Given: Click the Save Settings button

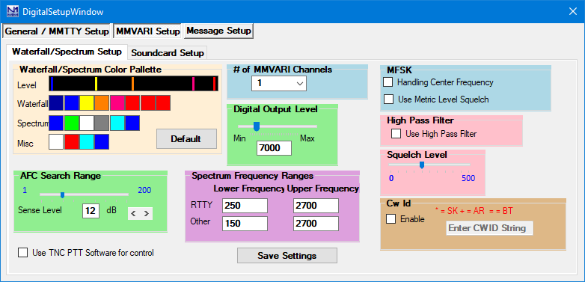Looking at the screenshot, I should 287,256.
